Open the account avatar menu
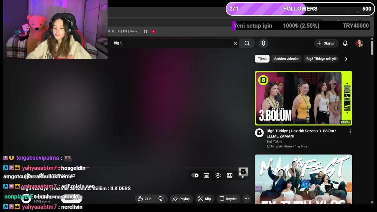 (x=359, y=43)
